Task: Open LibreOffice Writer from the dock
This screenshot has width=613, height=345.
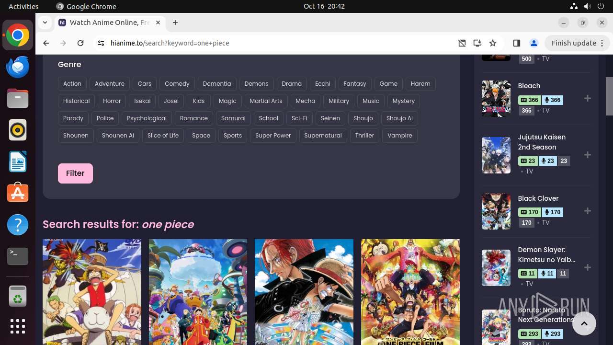Action: [18, 161]
